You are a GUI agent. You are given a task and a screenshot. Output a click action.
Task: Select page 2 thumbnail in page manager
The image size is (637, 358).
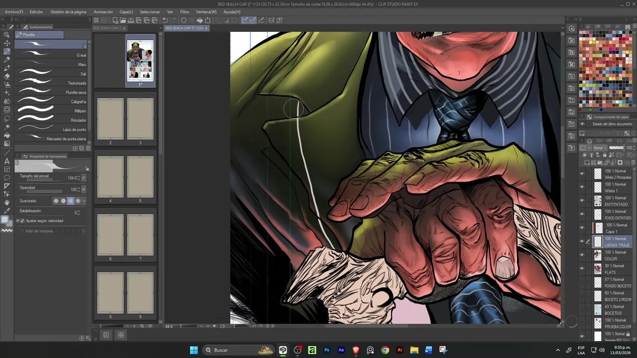(x=110, y=119)
